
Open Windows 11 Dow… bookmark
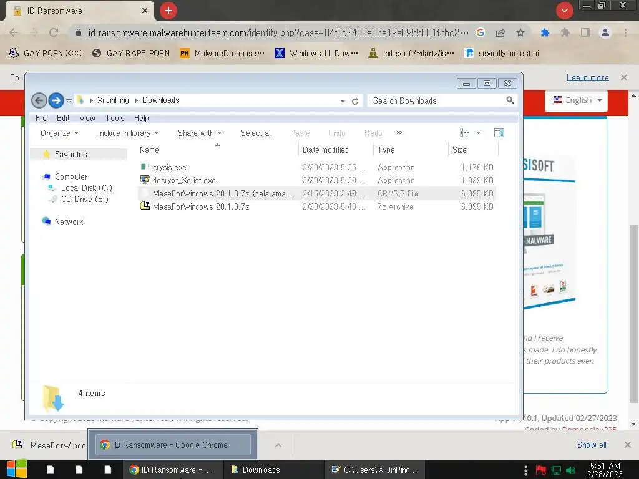click(x=316, y=54)
